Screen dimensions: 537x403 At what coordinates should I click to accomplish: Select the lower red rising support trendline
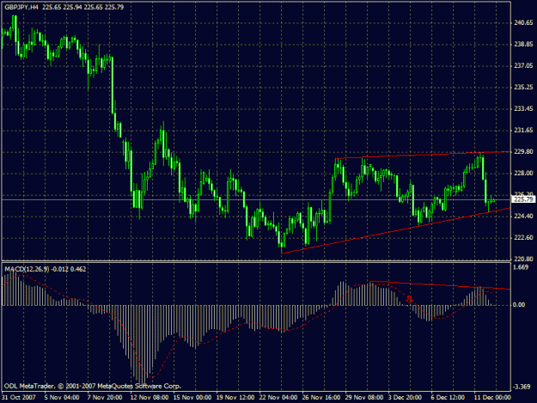(395, 230)
